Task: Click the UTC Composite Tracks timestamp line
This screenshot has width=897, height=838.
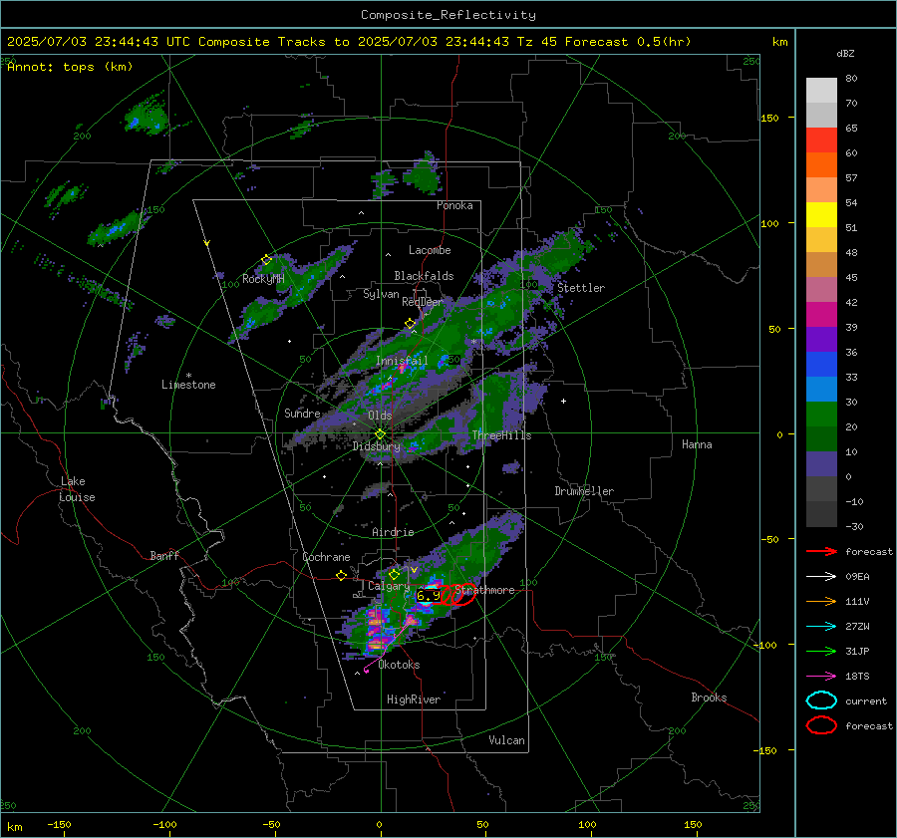Action: 349,42
